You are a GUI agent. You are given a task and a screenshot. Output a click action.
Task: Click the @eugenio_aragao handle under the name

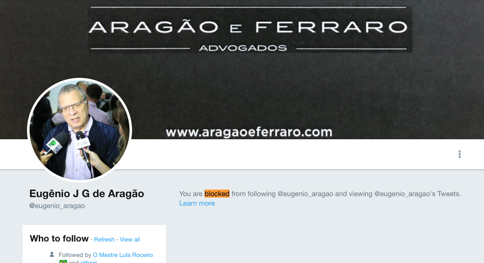(x=57, y=206)
